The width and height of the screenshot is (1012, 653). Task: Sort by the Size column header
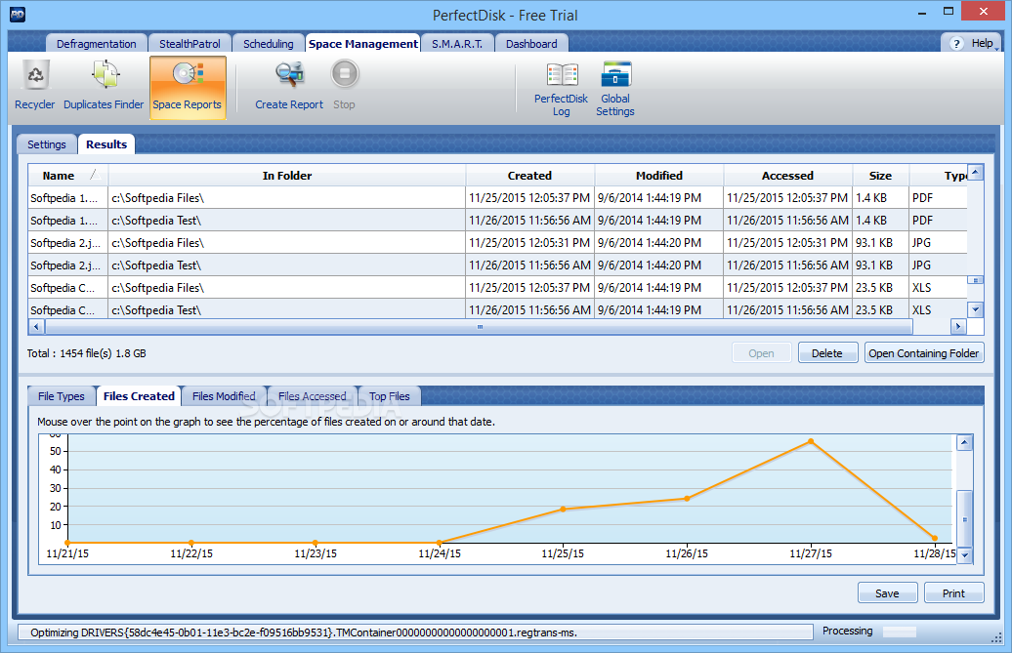[880, 176]
